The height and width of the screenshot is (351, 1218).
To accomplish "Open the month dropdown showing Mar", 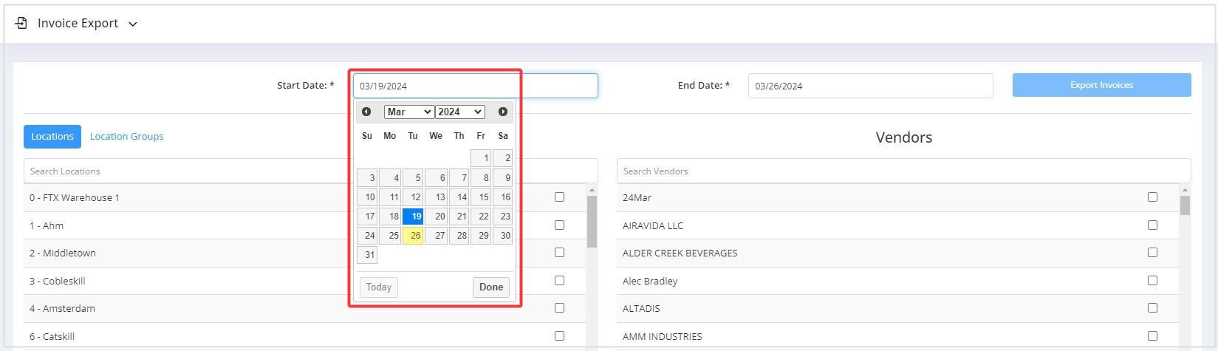I will coord(408,112).
